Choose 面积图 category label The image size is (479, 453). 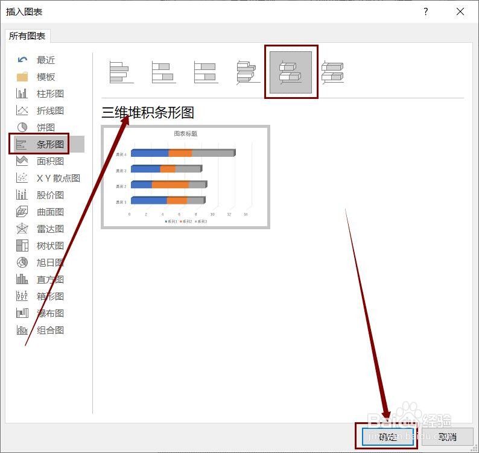(x=51, y=161)
